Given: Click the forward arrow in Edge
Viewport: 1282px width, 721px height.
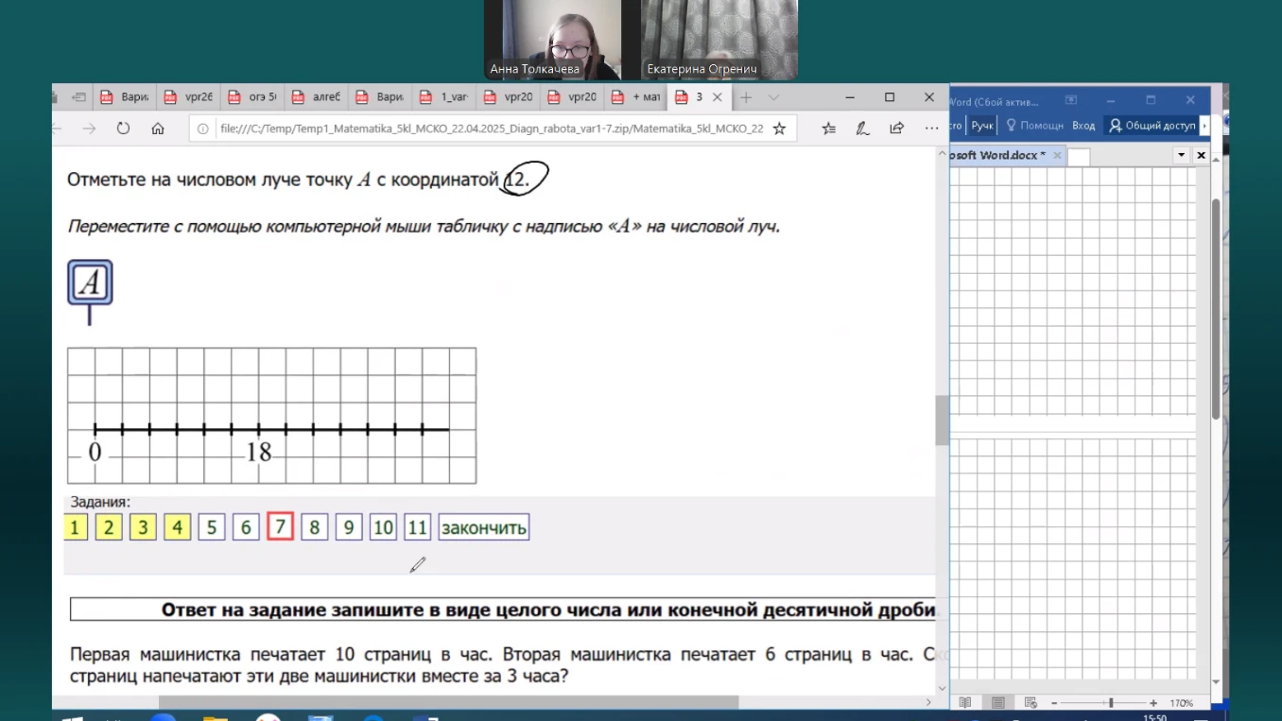Looking at the screenshot, I should coord(89,129).
